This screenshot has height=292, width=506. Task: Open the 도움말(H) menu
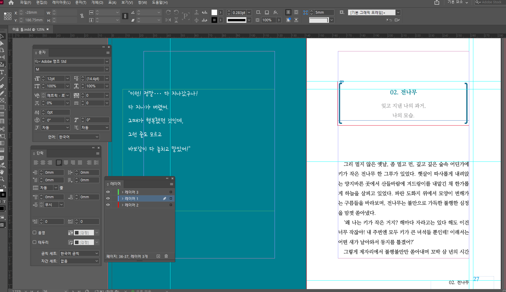(160, 2)
